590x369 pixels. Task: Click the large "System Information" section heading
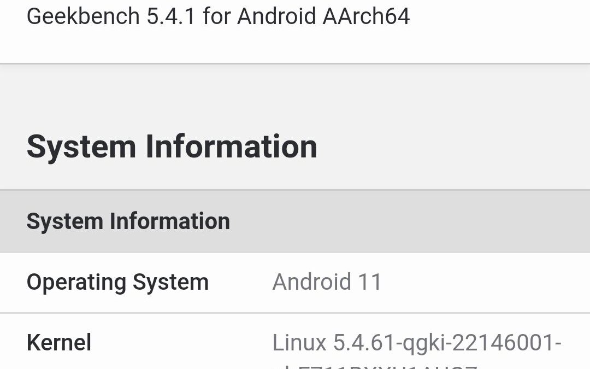click(x=172, y=147)
